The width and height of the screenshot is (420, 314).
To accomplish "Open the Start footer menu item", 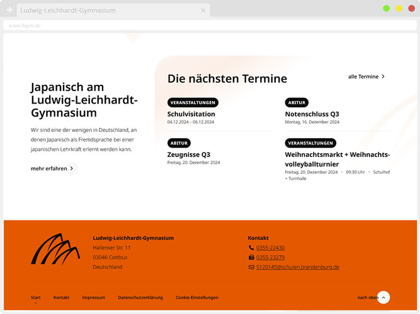I will 36,298.
